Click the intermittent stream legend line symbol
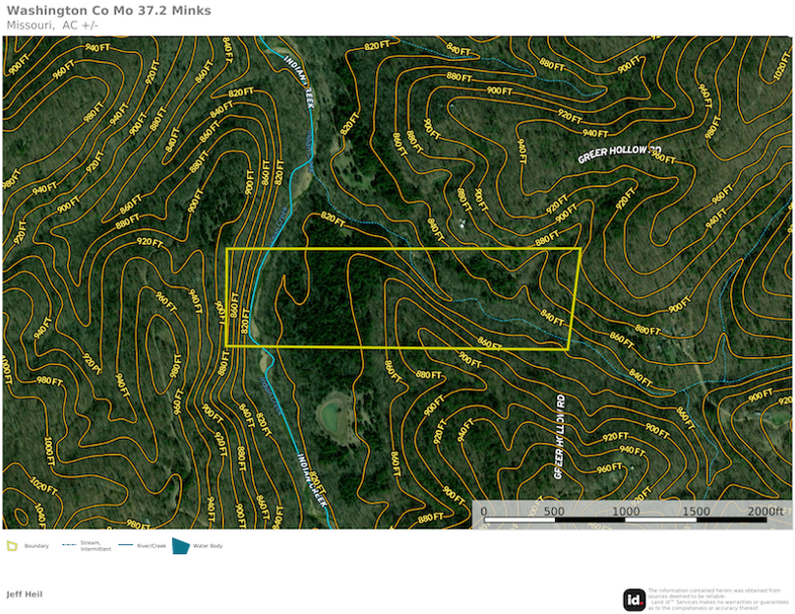The image size is (795, 614). tap(69, 544)
